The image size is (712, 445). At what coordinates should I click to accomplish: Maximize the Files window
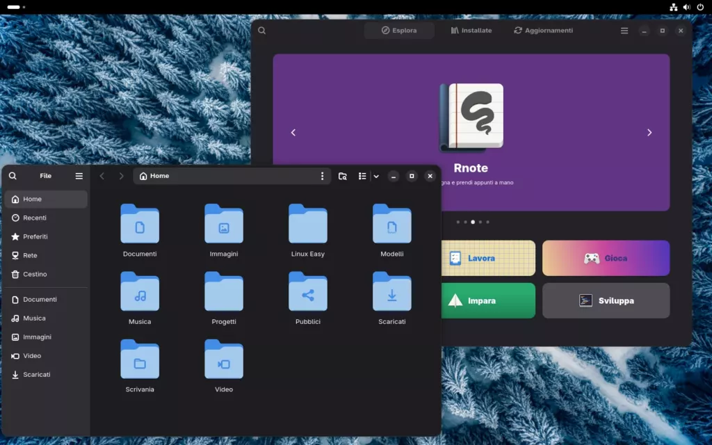pyautogui.click(x=412, y=176)
